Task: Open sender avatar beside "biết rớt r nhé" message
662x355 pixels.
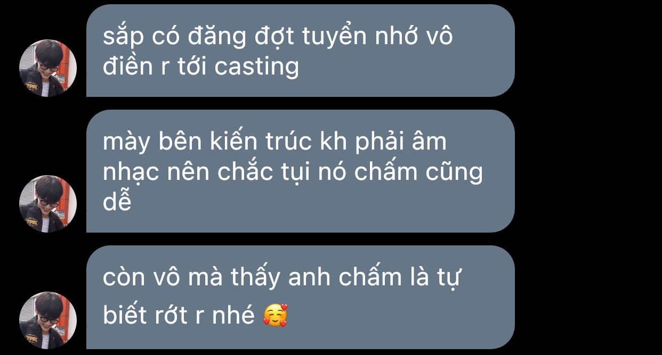Action: pyautogui.click(x=48, y=320)
